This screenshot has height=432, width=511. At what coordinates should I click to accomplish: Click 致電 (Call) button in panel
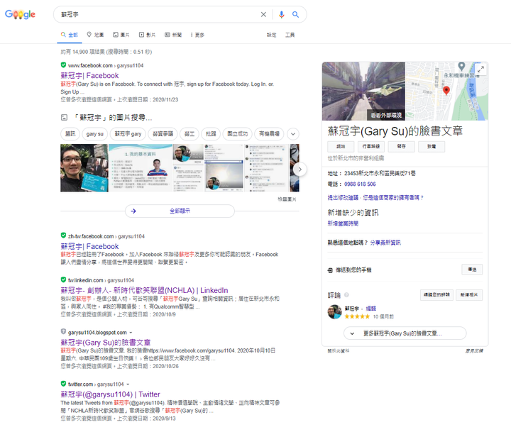pyautogui.click(x=432, y=147)
